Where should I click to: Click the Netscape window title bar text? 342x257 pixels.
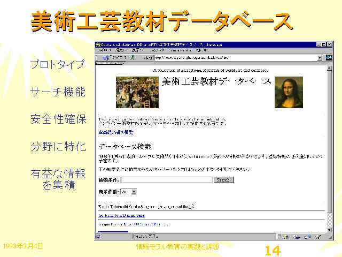pyautogui.click(x=161, y=45)
